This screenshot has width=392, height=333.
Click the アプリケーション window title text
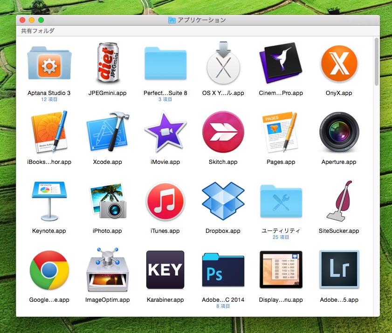(202, 20)
